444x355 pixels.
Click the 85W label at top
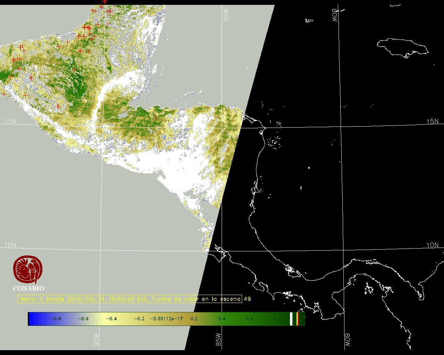(227, 15)
